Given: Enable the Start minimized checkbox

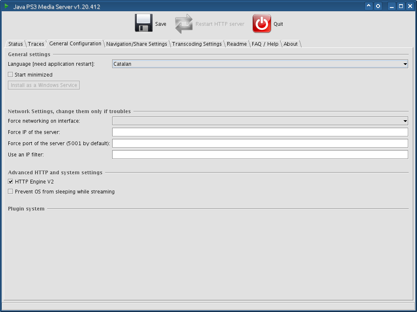Looking at the screenshot, I should pyautogui.click(x=10, y=74).
